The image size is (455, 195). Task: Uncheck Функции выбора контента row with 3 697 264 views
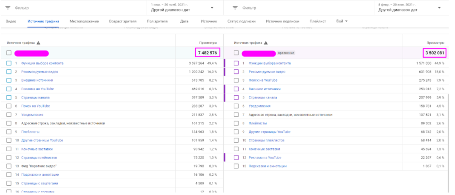pos(9,63)
